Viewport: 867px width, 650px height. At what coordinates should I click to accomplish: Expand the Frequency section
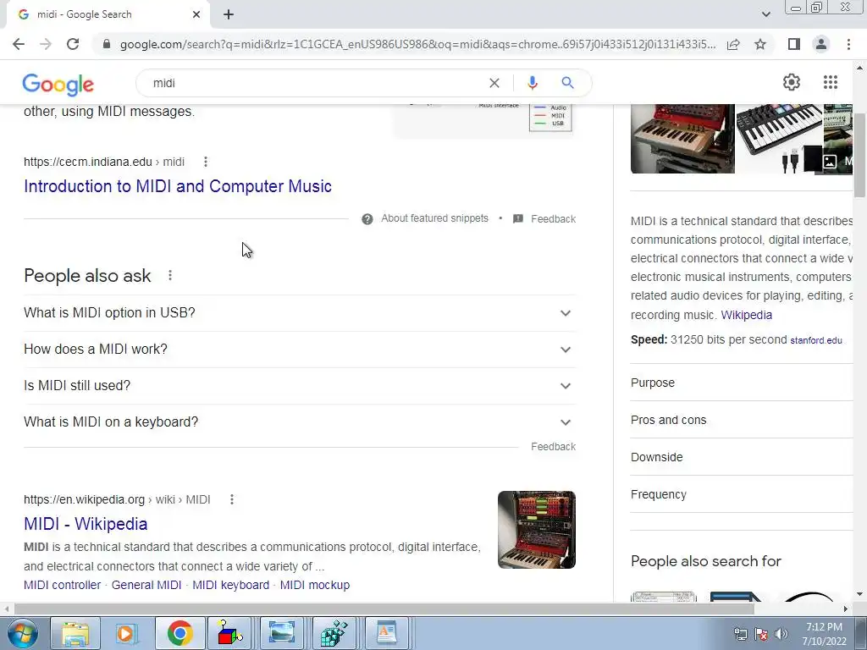742,494
